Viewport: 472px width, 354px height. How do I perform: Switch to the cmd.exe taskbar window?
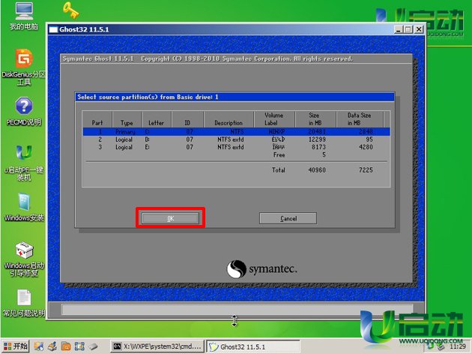pyautogui.click(x=157, y=346)
